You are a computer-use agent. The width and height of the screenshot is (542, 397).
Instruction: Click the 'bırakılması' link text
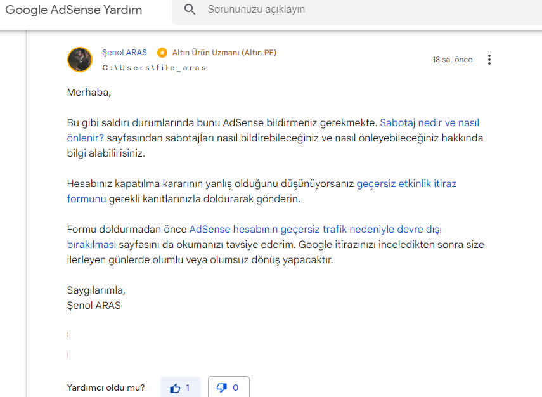(x=91, y=245)
